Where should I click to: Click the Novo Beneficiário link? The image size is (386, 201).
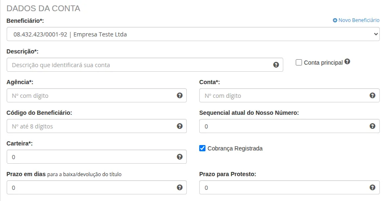(356, 20)
